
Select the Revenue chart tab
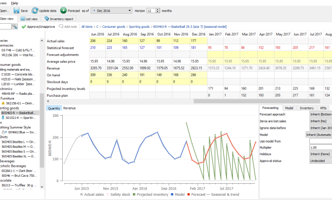70,108
